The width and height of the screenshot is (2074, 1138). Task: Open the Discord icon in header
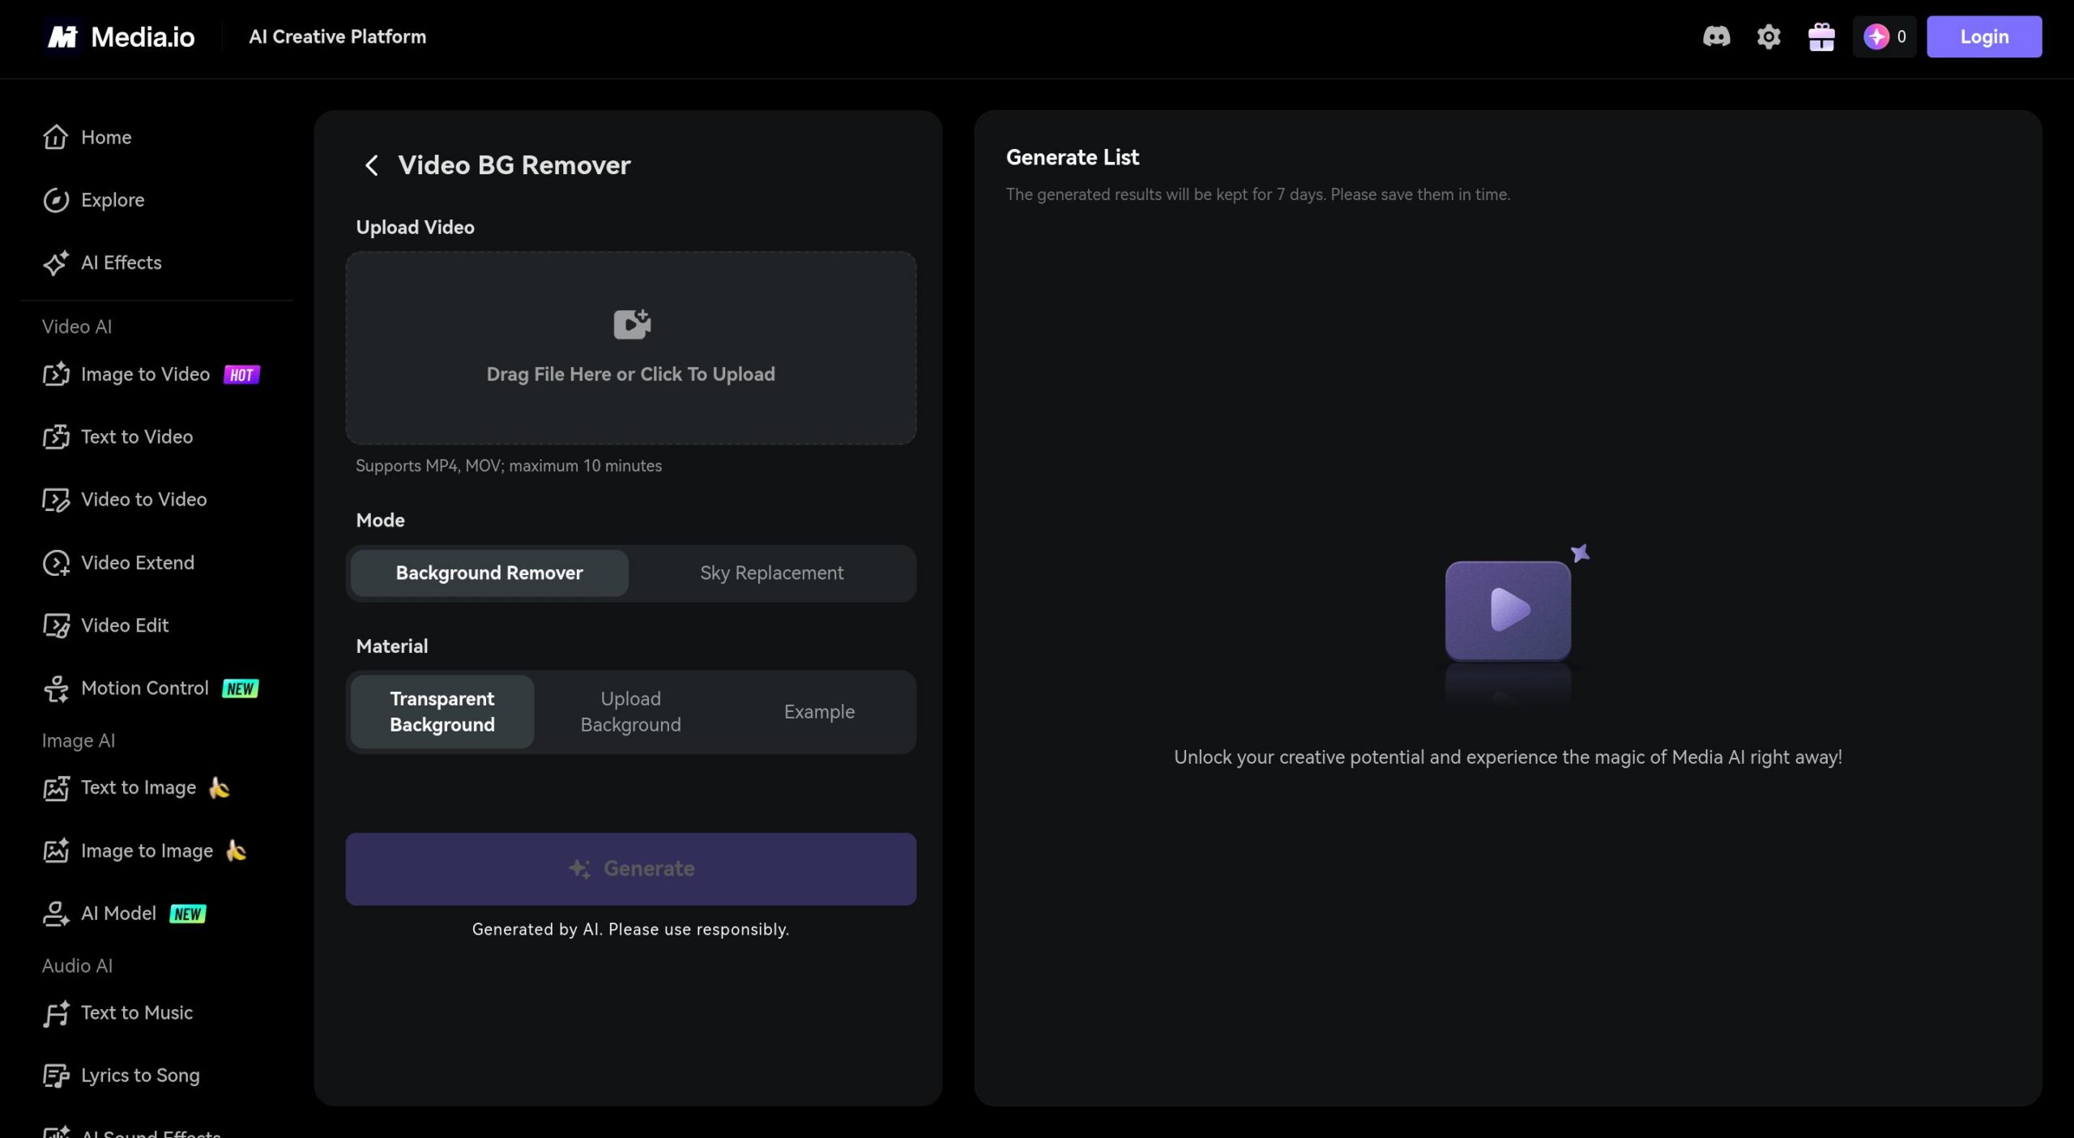pyautogui.click(x=1716, y=36)
